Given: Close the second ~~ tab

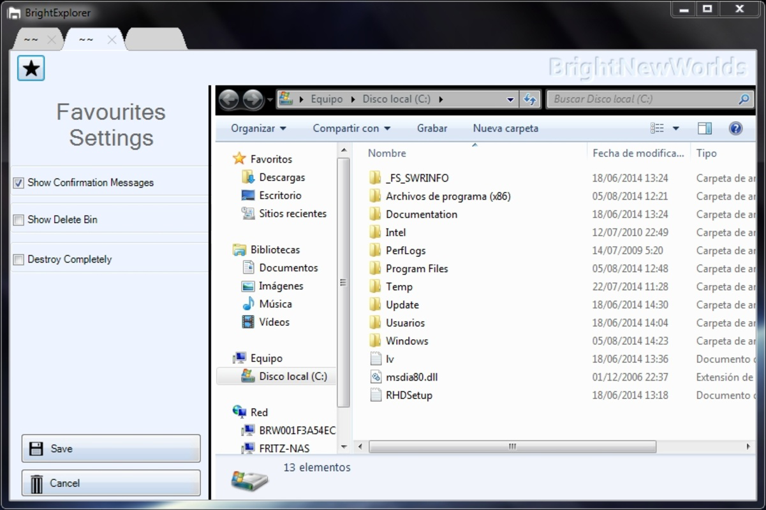Looking at the screenshot, I should [x=112, y=40].
